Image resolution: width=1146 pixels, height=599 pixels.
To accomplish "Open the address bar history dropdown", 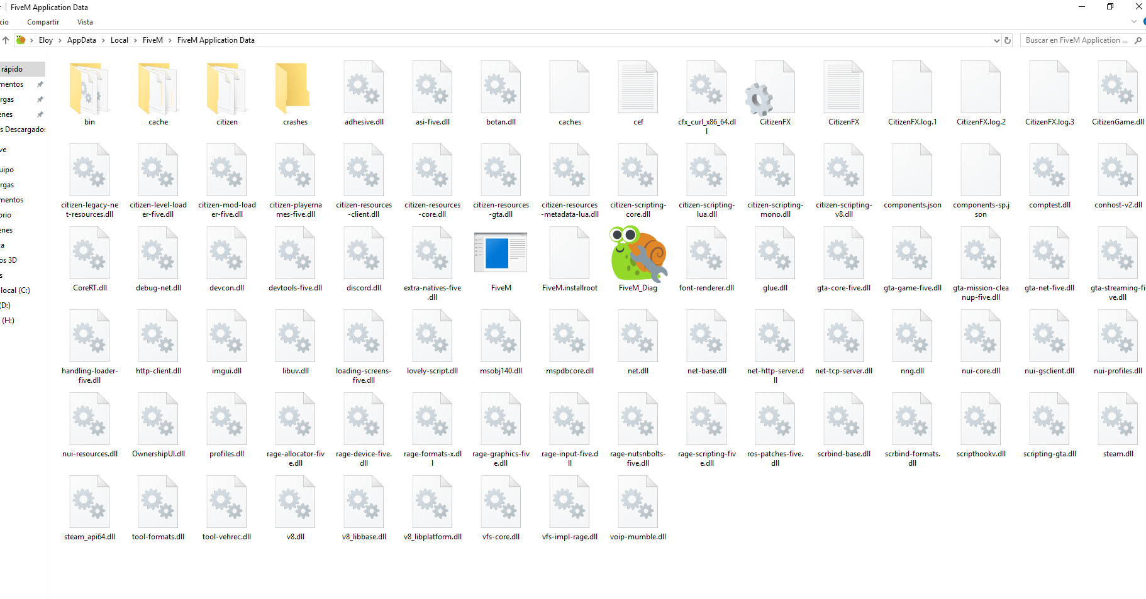I will [x=996, y=40].
